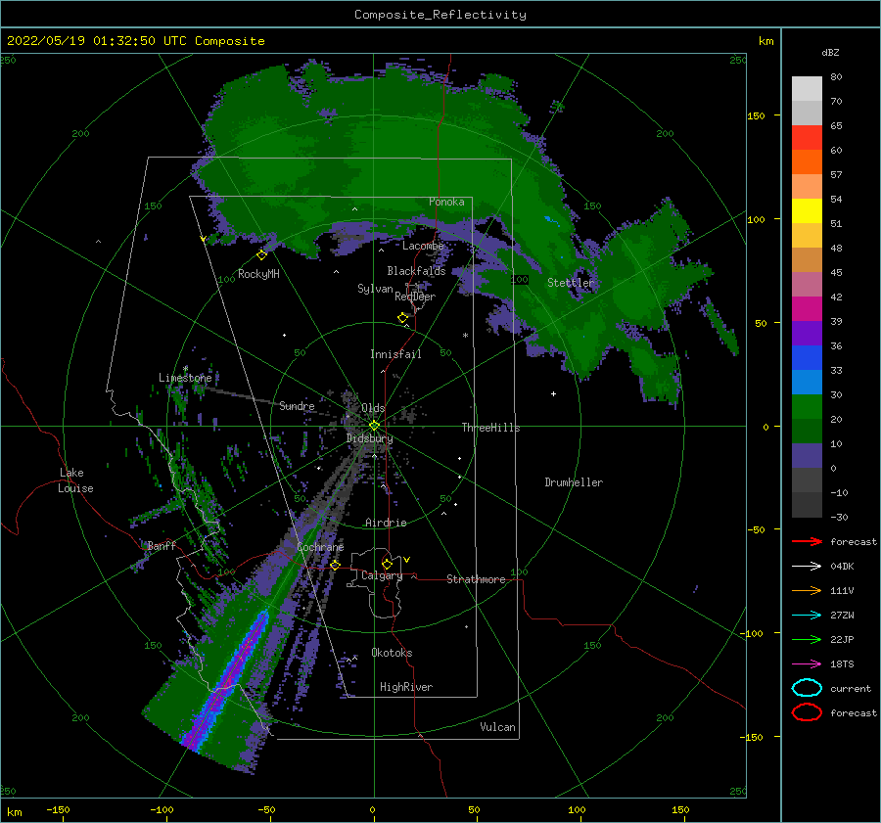Click the green 22JP arrow in legend
Viewport: 881px width, 823px height.
[807, 639]
